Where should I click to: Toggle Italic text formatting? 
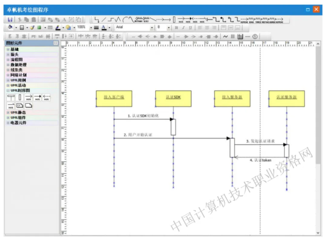[x=183, y=28]
